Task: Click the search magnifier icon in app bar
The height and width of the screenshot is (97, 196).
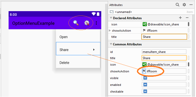Action: [76, 23]
